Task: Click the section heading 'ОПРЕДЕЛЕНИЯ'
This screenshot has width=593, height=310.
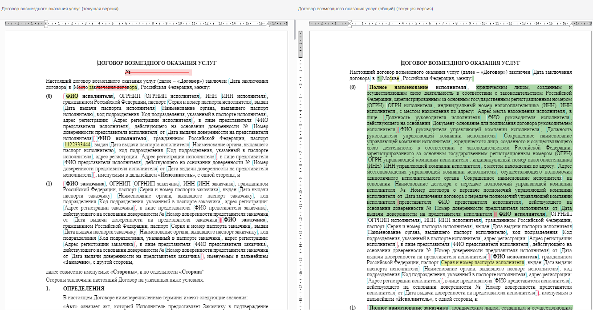Action: (84, 289)
